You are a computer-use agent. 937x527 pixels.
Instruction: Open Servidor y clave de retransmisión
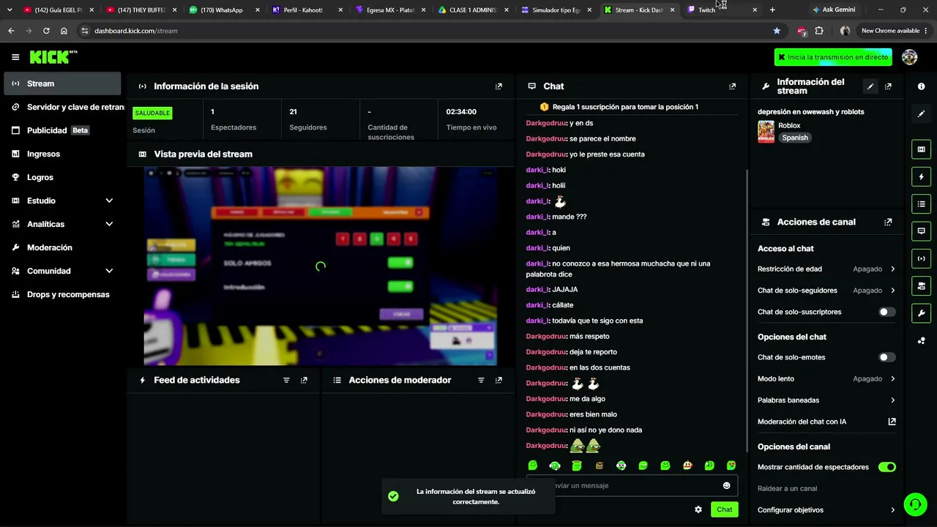tap(62, 107)
